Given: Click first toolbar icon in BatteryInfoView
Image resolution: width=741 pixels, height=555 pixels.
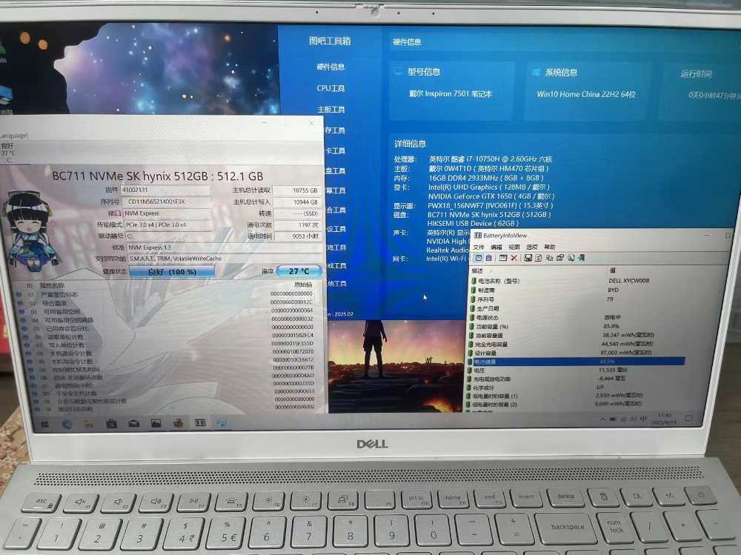Looking at the screenshot, I should [x=479, y=258].
